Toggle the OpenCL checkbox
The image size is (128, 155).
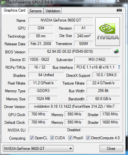coord(32,138)
